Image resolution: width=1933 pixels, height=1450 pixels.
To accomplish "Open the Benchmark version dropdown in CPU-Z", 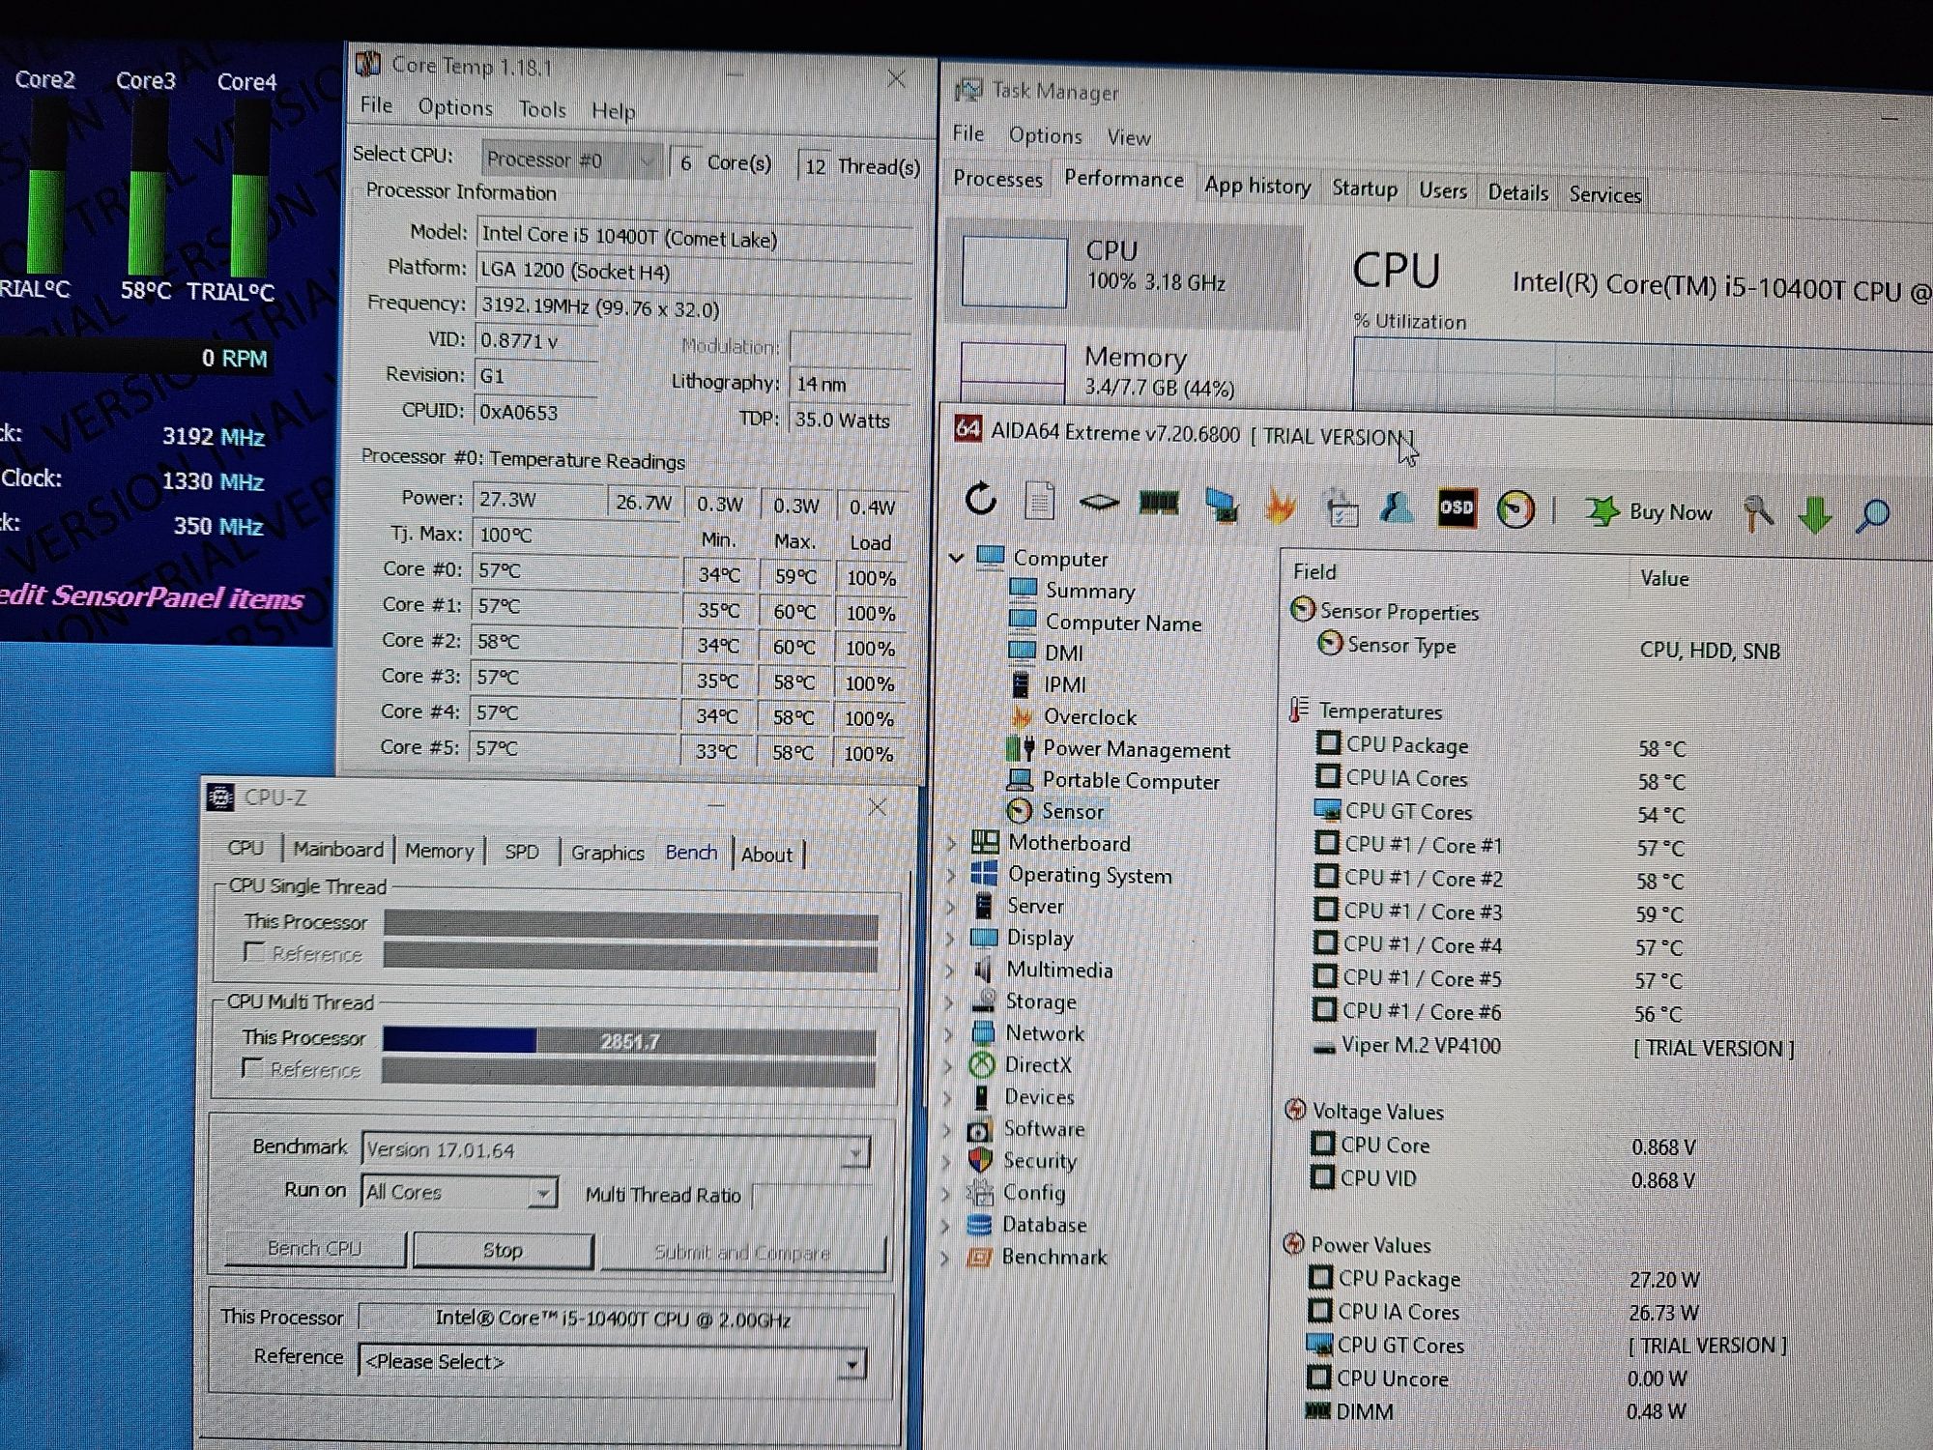I will 854,1152.
